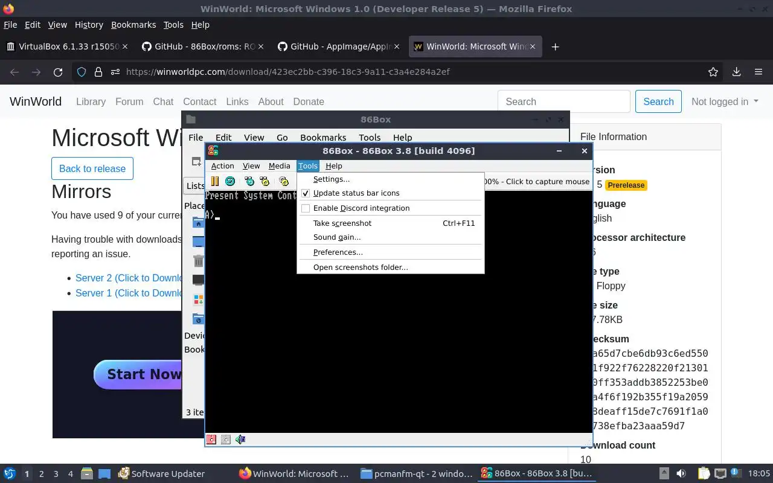Open system volume control in tray
773x483 pixels.
click(681, 473)
